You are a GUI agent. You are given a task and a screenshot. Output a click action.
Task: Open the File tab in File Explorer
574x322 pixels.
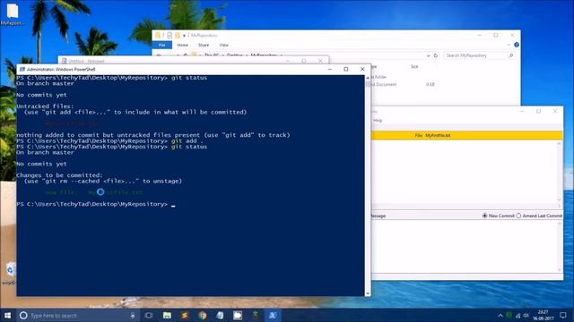coord(162,45)
